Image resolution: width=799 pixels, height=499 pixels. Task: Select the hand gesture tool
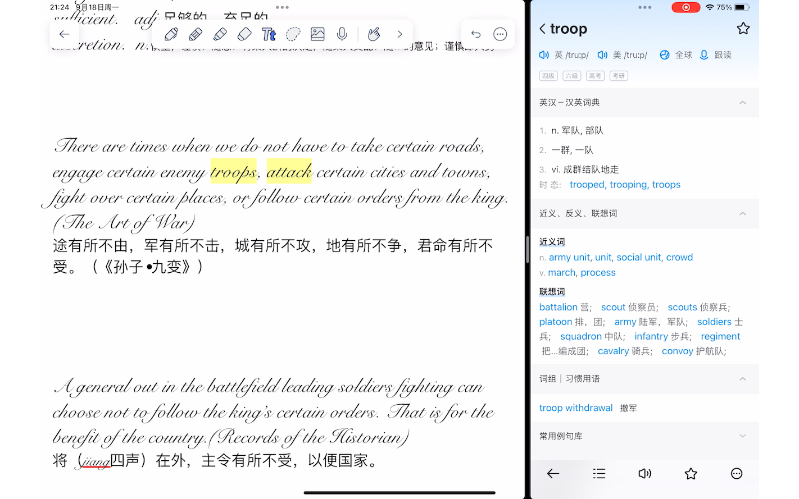click(374, 34)
